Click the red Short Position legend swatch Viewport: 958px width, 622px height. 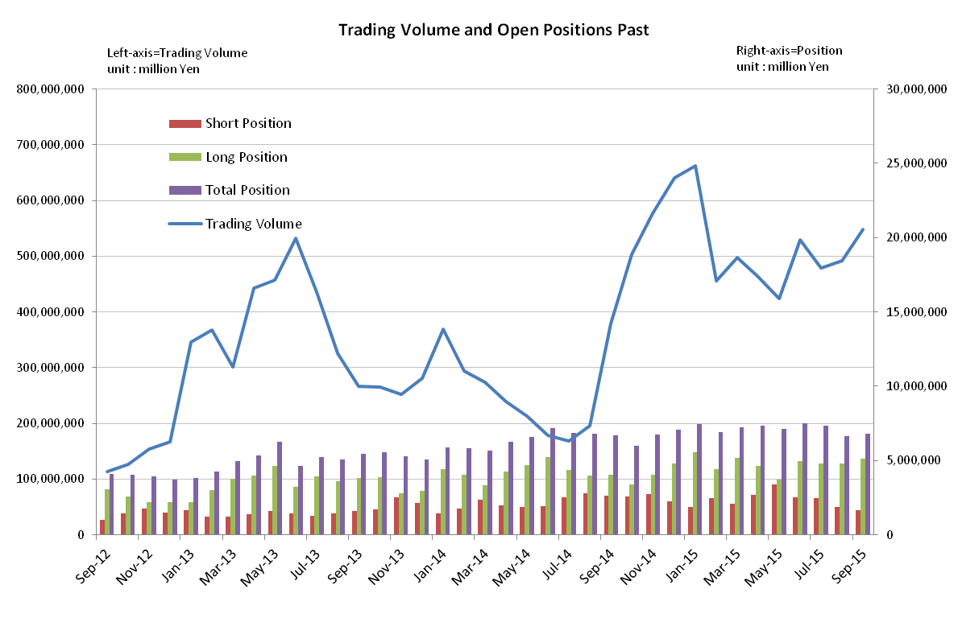click(x=185, y=124)
